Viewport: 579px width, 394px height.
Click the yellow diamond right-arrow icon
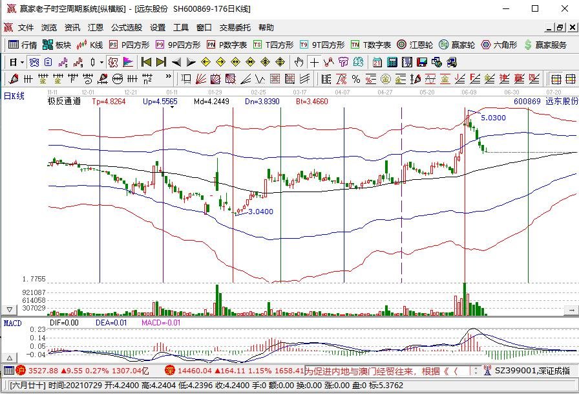pos(221,63)
